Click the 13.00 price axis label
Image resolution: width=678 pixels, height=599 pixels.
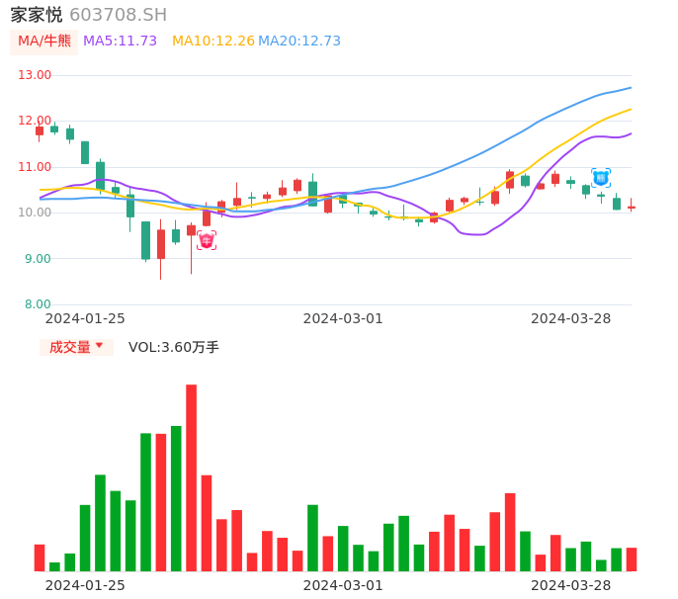pos(36,75)
